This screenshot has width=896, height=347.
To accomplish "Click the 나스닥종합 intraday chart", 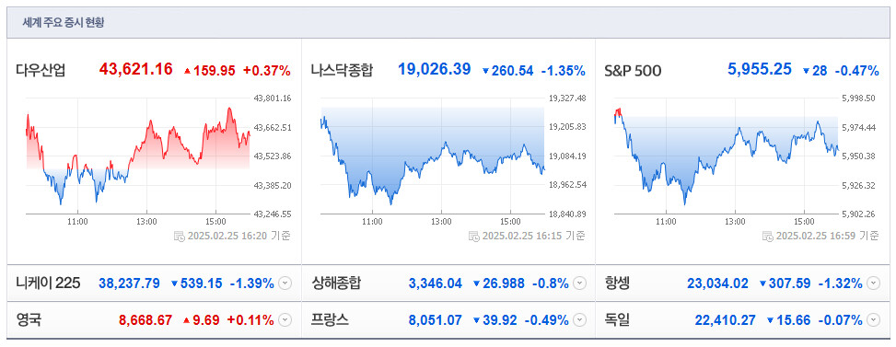I will click(x=433, y=156).
